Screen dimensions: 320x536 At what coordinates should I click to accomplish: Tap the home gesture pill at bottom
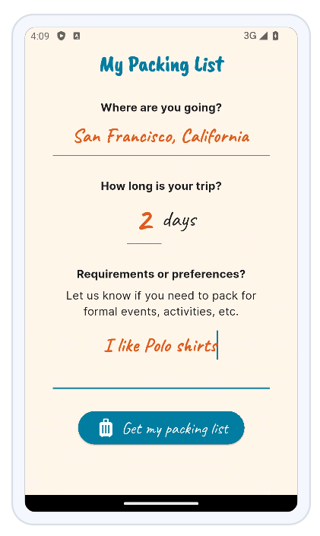[x=161, y=503]
